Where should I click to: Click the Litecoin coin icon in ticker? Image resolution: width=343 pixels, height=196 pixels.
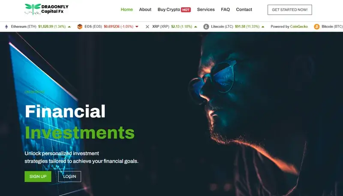206,27
